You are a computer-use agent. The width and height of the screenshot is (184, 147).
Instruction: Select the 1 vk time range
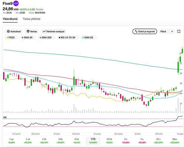click(28, 141)
